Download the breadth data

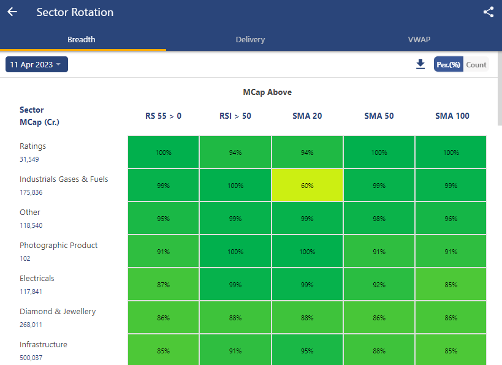coord(420,64)
